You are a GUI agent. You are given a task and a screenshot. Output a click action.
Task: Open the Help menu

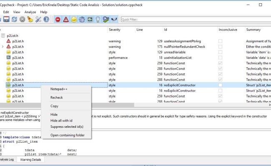pyautogui.click(x=44, y=12)
